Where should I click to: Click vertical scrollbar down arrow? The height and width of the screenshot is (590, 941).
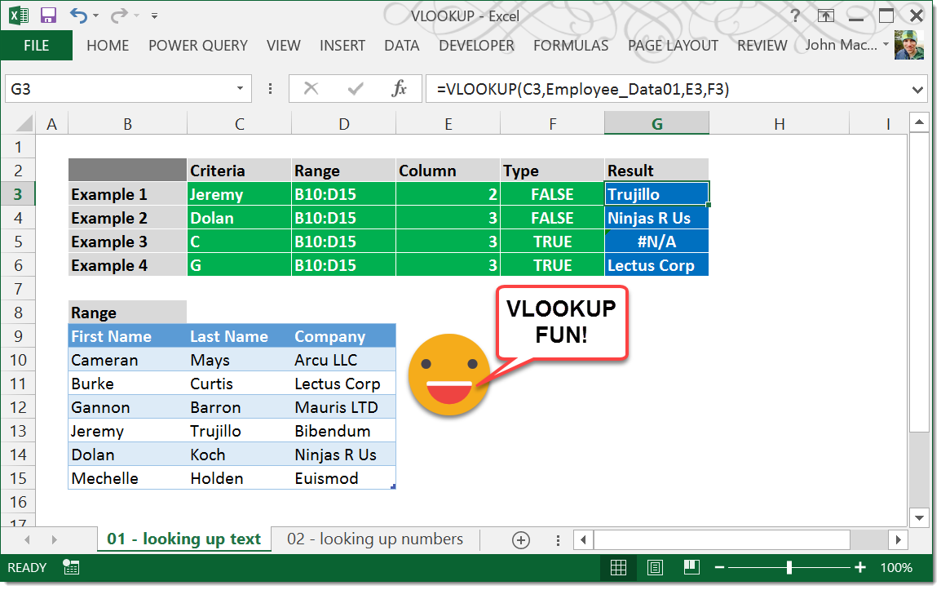pyautogui.click(x=919, y=517)
